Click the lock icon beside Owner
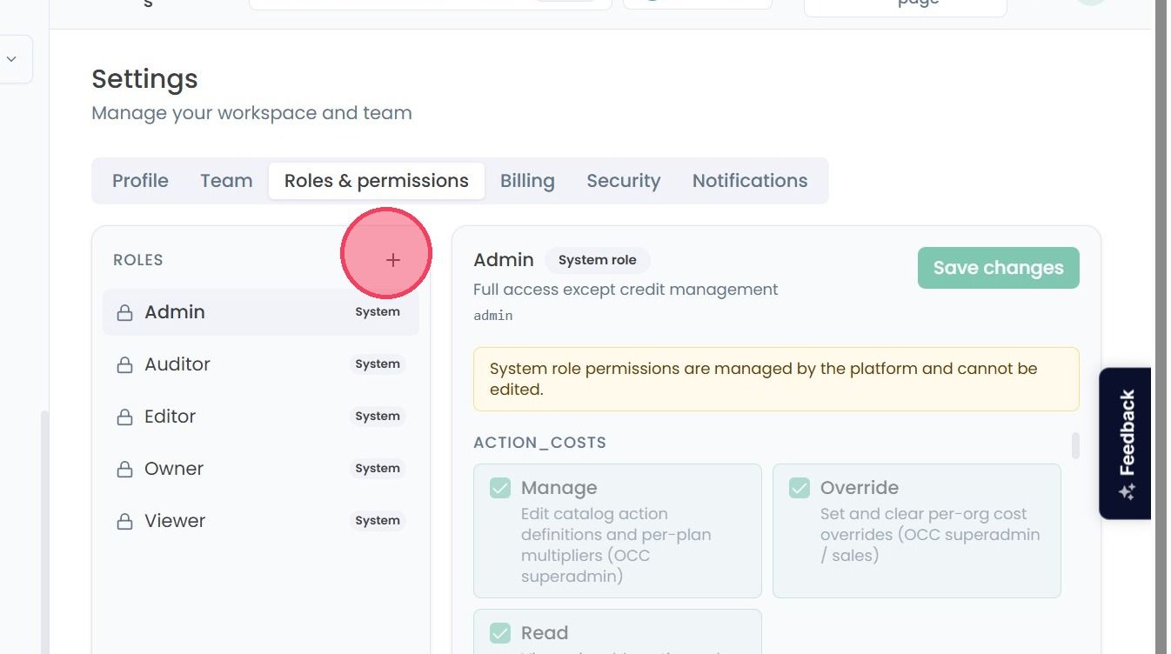Image resolution: width=1171 pixels, height=654 pixels. coord(125,469)
